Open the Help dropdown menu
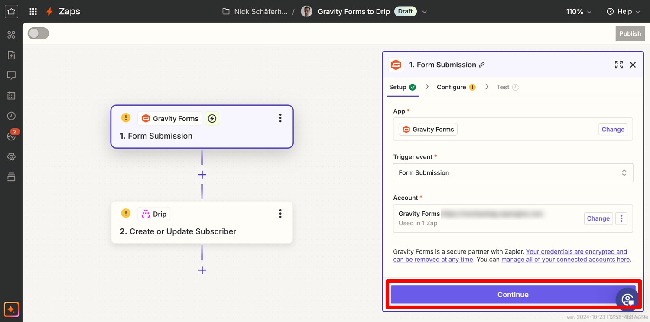Viewport: 650px width, 322px height. pos(623,12)
